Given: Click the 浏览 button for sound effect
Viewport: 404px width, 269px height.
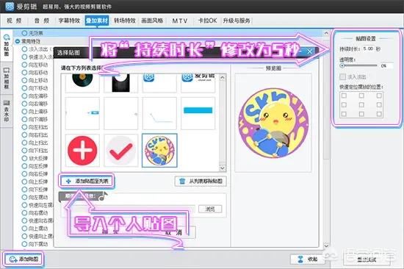Looking at the screenshot, I should [x=210, y=209].
